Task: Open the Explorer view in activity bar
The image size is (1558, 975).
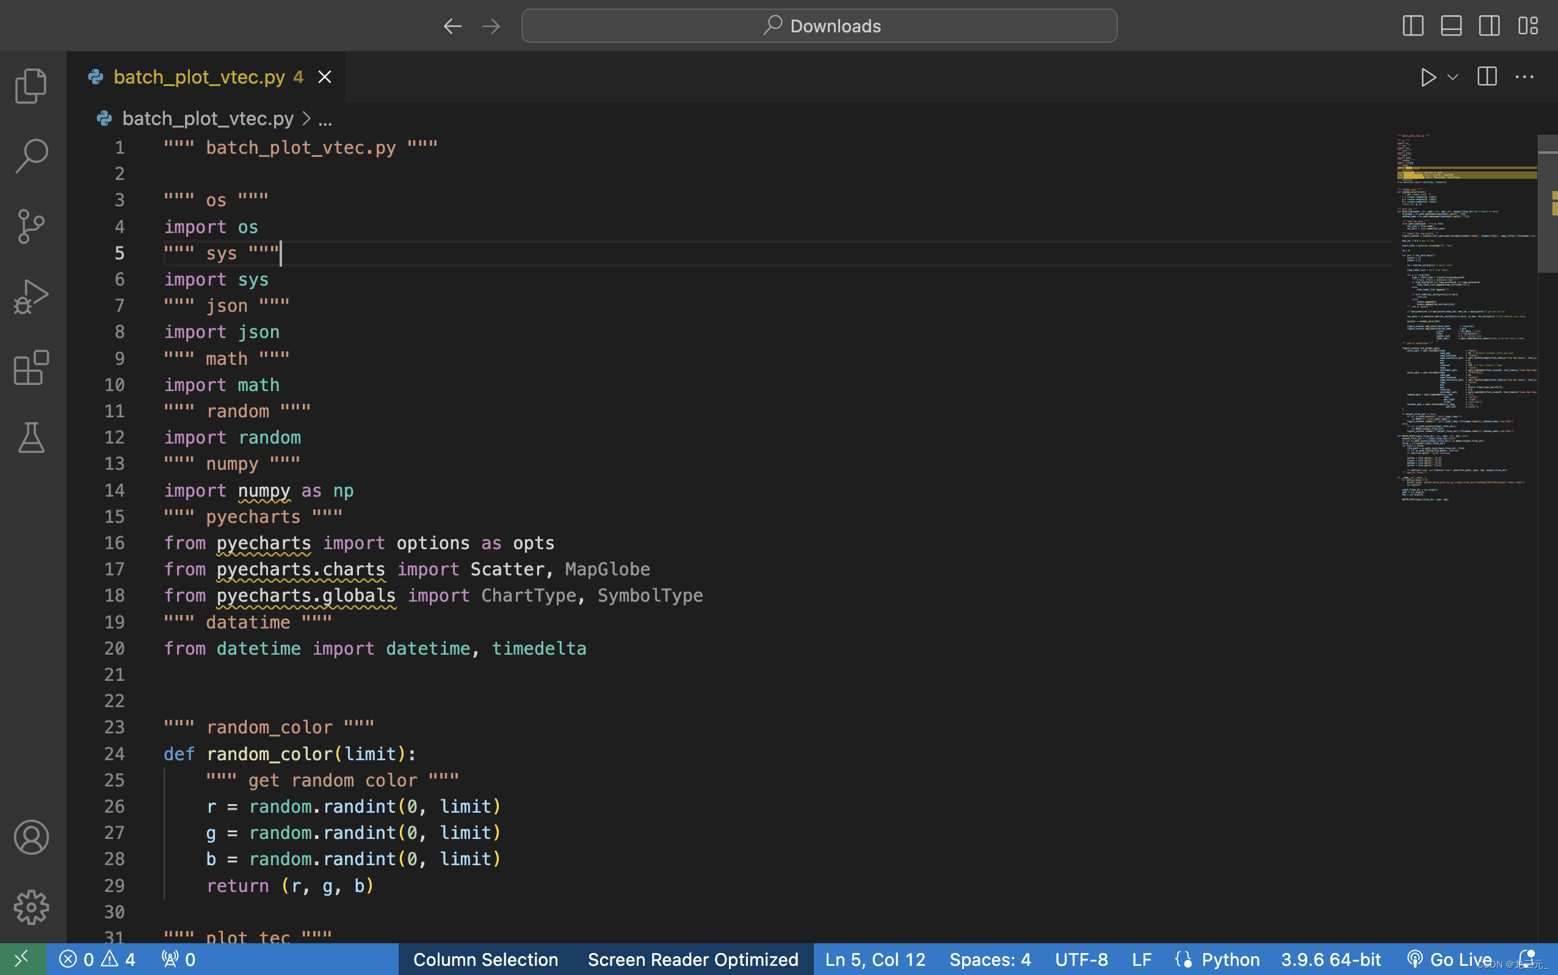Action: [31, 86]
